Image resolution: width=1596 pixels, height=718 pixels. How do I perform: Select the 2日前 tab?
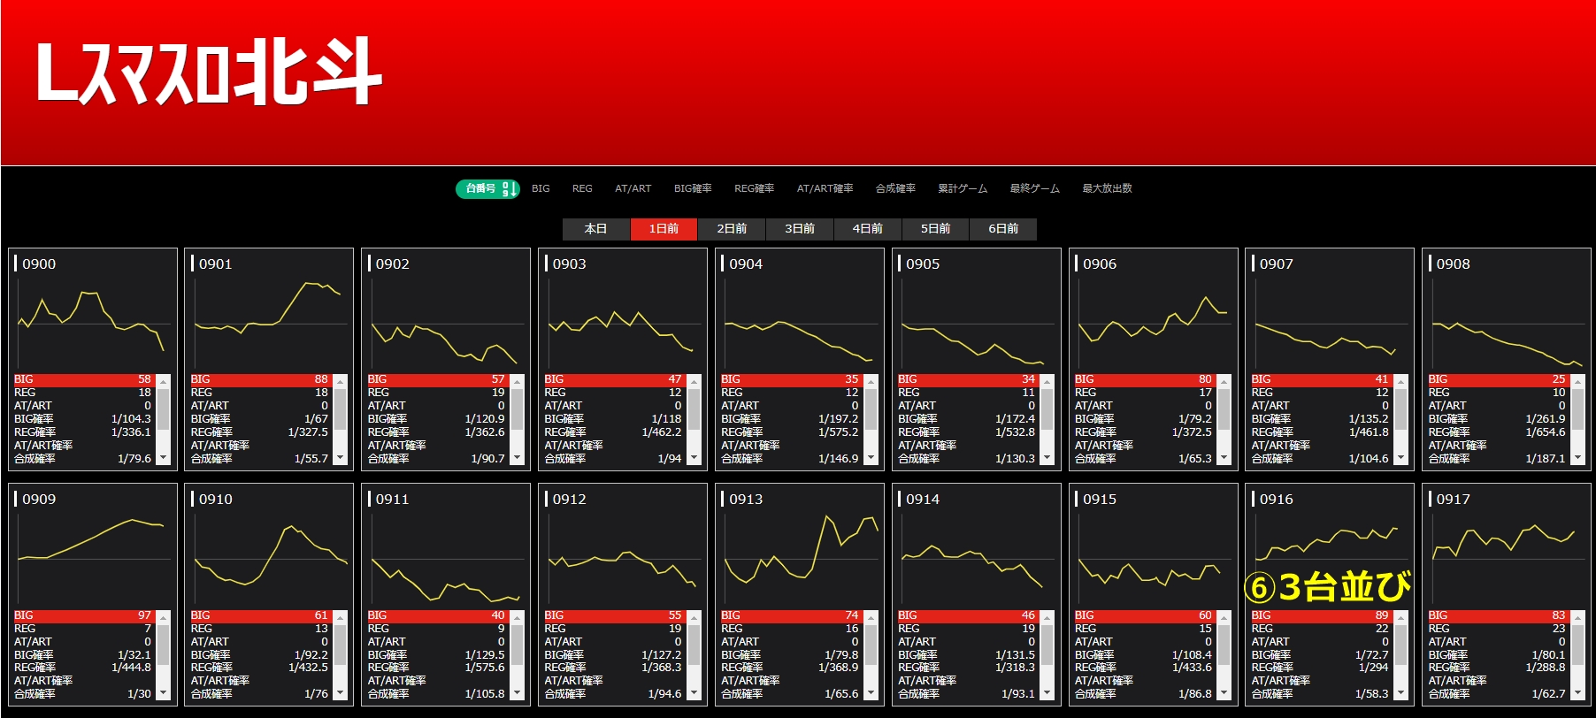(x=732, y=229)
